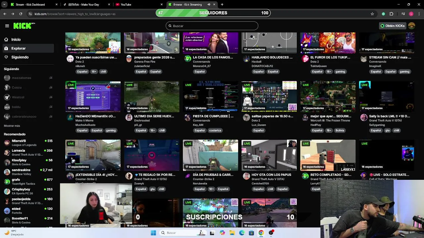This screenshot has height=238, width=424.
Task: Click the Obtén KICKs button
Action: tap(392, 26)
